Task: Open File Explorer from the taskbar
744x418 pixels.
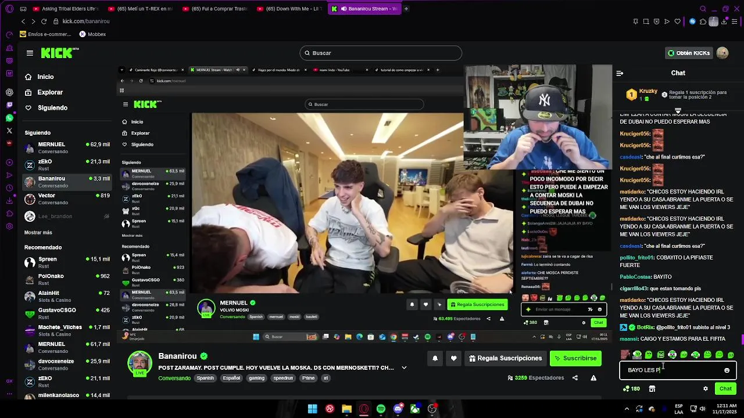Action: click(x=347, y=409)
